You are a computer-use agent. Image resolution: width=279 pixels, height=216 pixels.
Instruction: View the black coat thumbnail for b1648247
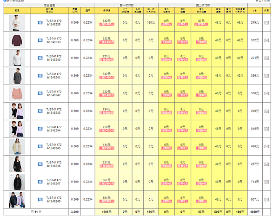pyautogui.click(x=17, y=182)
